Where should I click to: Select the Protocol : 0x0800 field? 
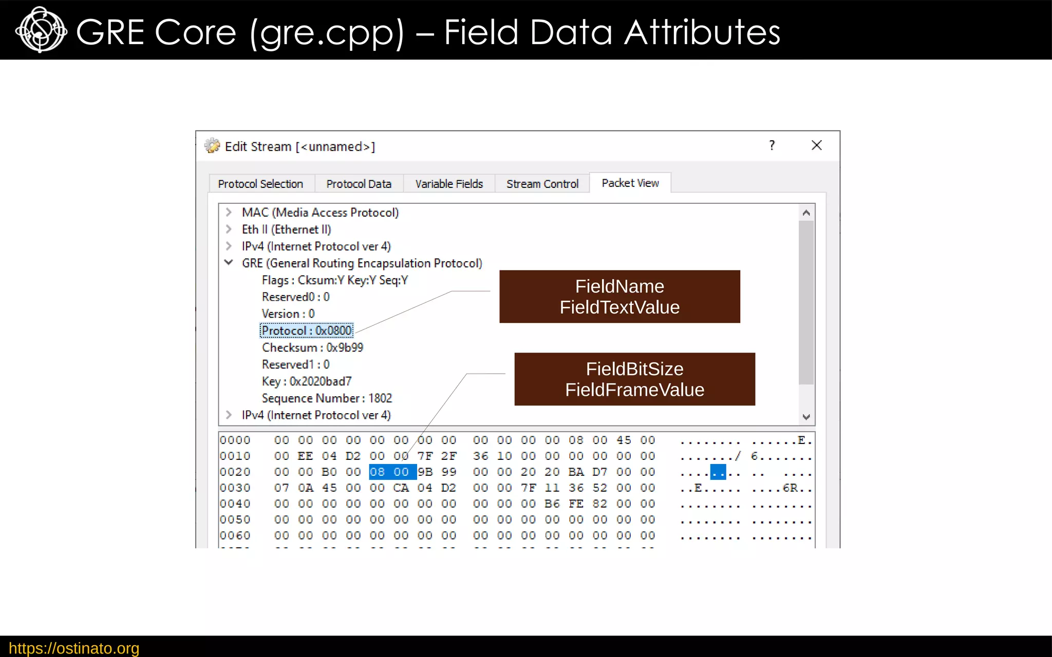(x=307, y=331)
